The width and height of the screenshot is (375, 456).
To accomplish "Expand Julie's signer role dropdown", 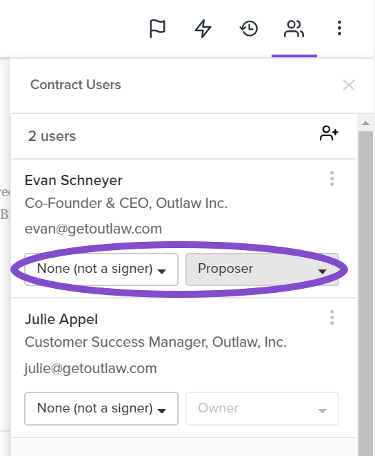I will click(101, 408).
